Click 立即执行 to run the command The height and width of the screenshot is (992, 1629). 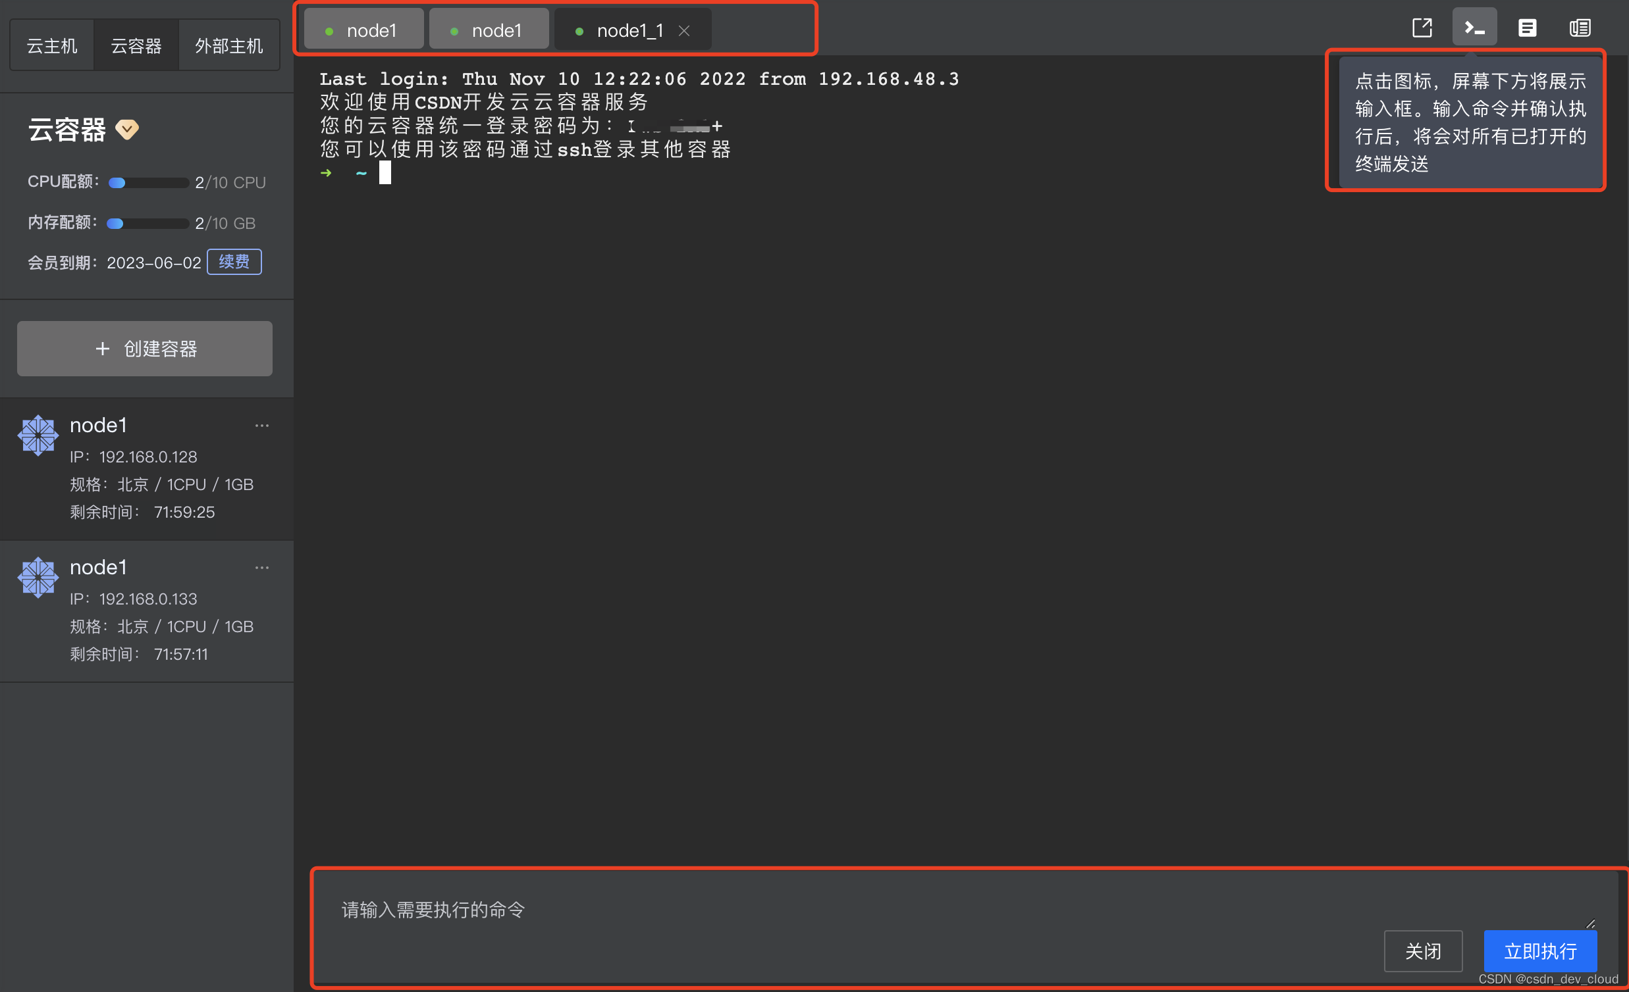click(x=1539, y=951)
